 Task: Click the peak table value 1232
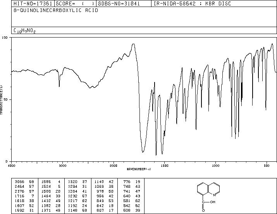[72, 196]
